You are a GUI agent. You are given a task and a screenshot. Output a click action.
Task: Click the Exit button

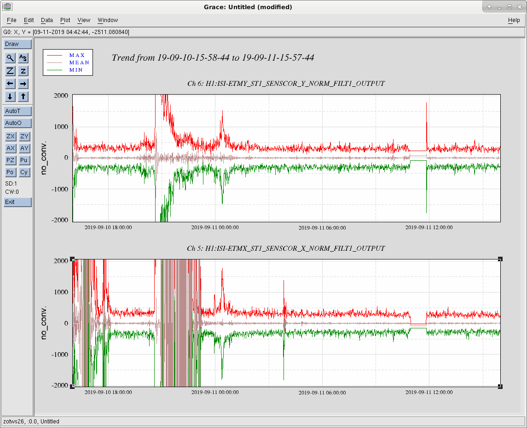tap(17, 202)
